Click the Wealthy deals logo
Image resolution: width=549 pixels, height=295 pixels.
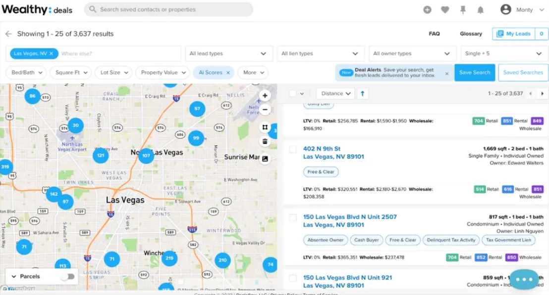[x=37, y=9]
